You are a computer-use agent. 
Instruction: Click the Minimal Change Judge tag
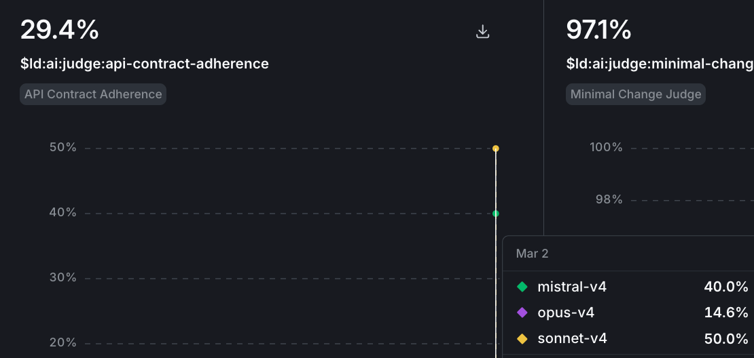point(636,94)
